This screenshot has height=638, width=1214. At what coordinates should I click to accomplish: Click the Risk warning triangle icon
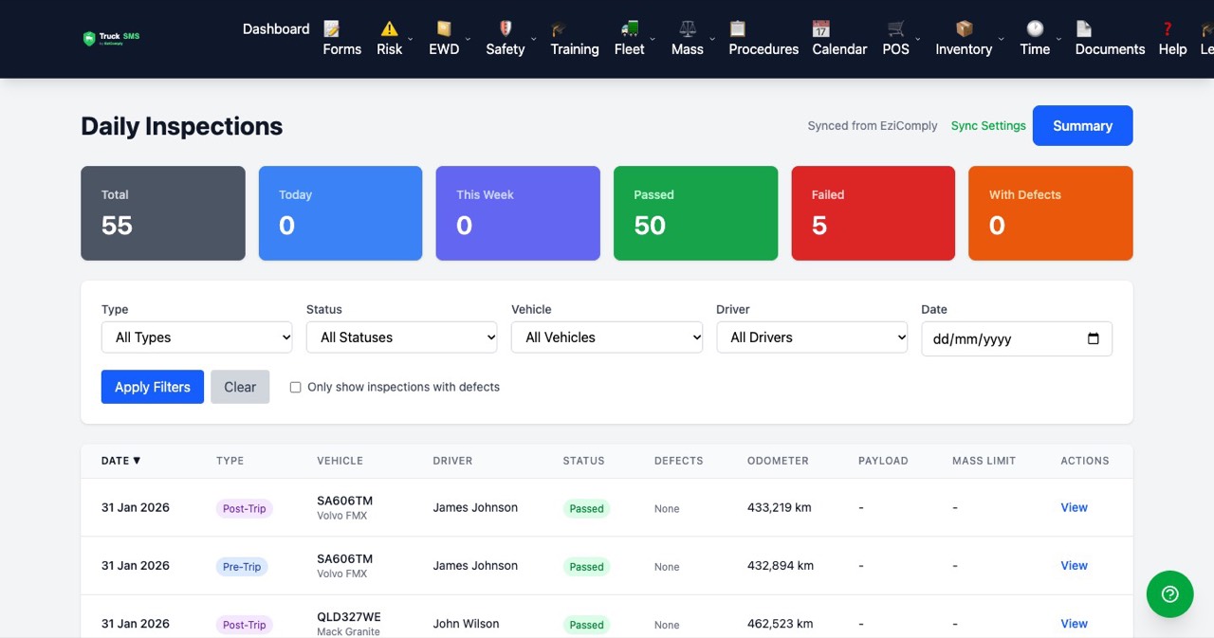point(389,28)
